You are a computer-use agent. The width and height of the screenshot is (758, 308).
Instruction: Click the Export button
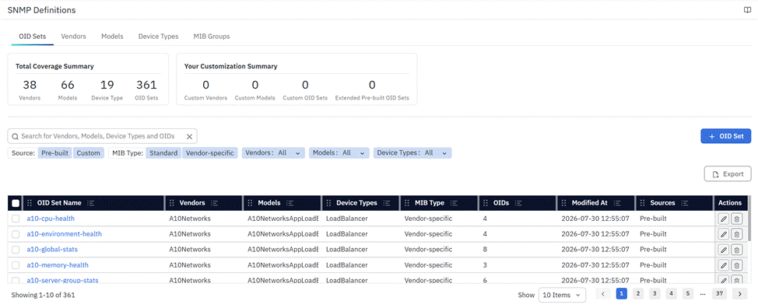pos(728,174)
